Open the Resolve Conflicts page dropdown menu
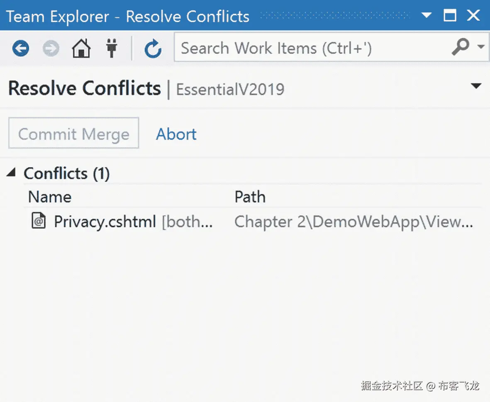The width and height of the screenshot is (490, 402). (476, 86)
